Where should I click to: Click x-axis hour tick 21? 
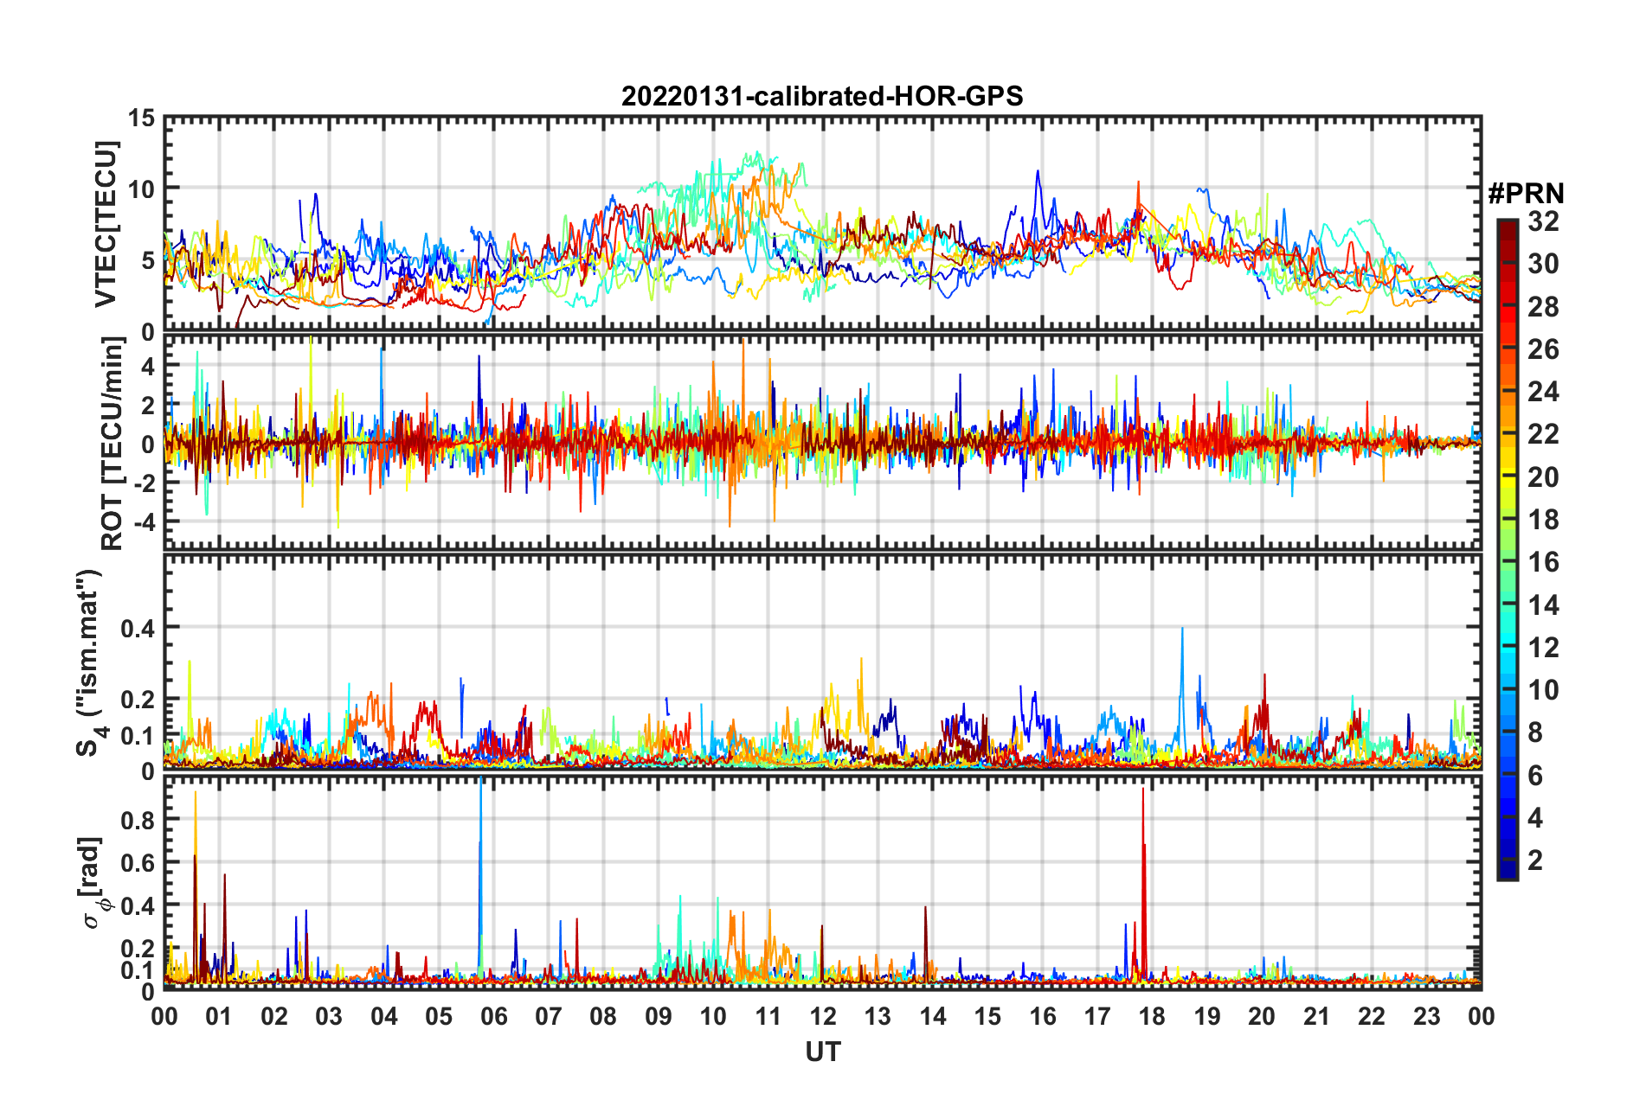coord(1317,1016)
